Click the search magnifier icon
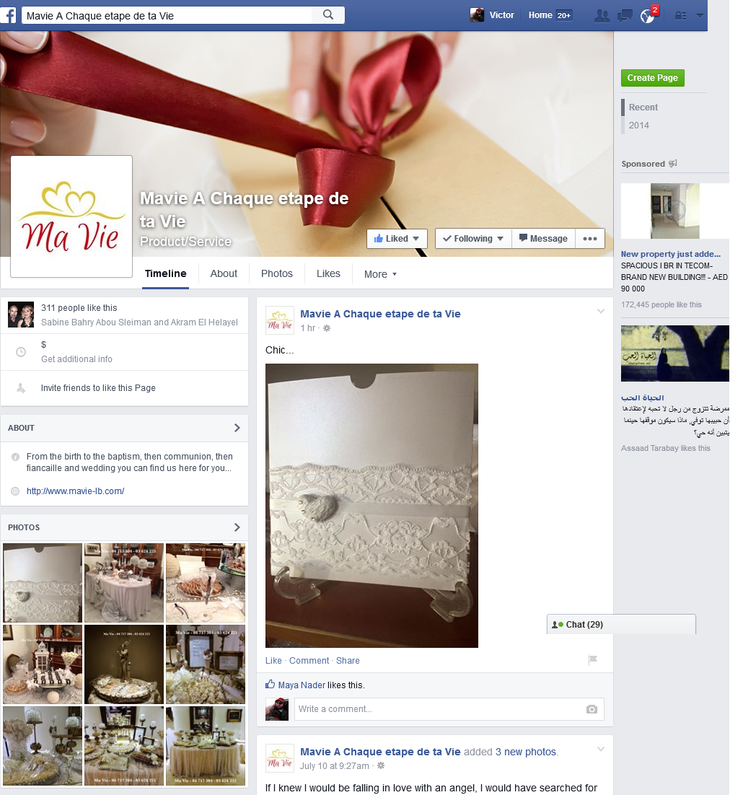The height and width of the screenshot is (795, 743). click(x=328, y=15)
